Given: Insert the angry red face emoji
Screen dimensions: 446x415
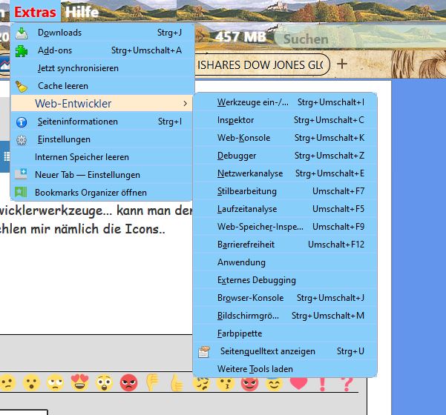Looking at the screenshot, I should click(128, 382).
